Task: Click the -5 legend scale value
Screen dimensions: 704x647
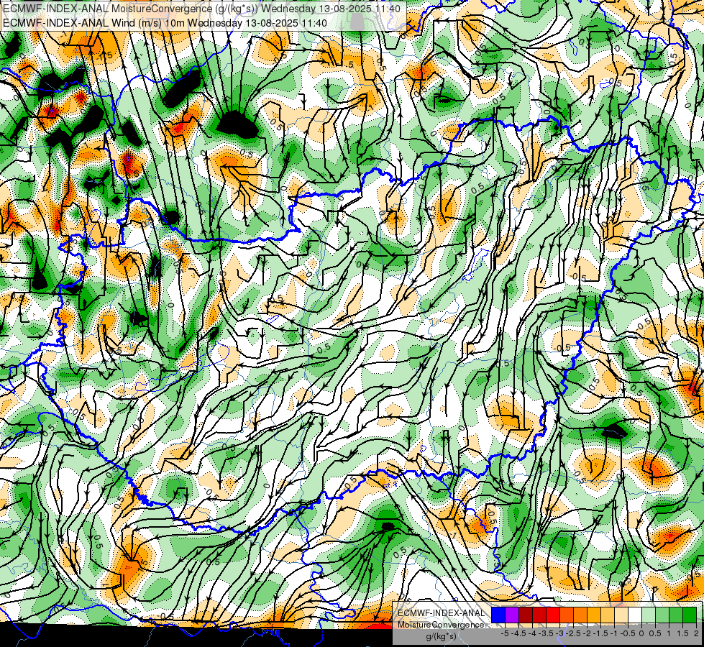Action: coord(505,633)
